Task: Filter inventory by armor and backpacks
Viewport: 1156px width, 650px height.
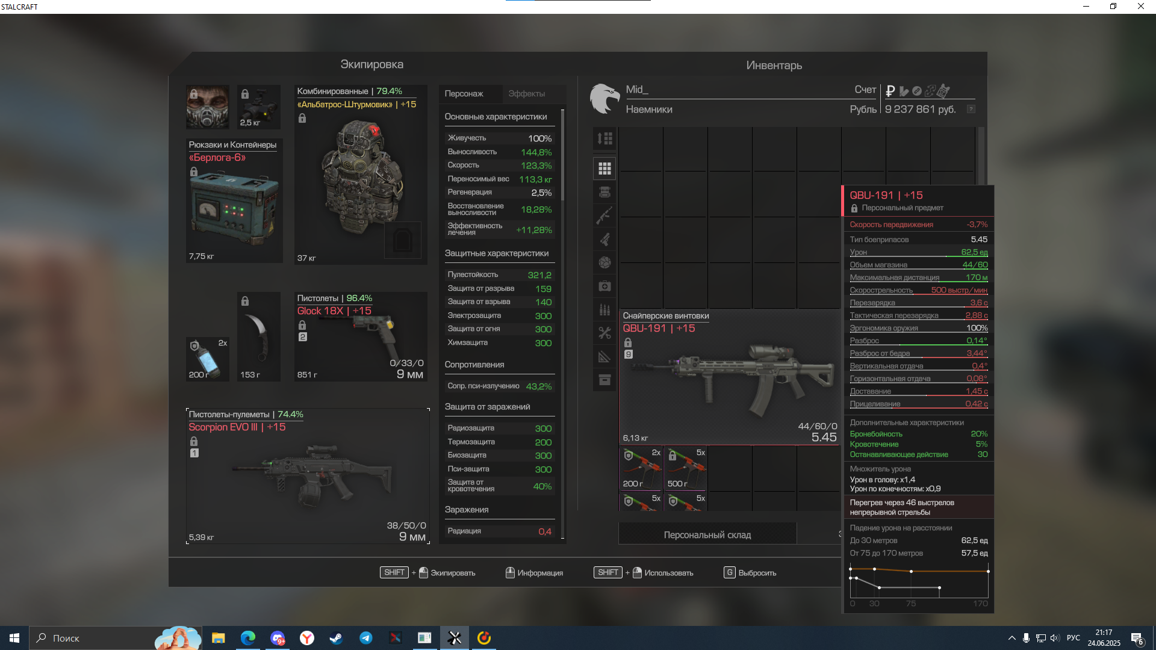Action: tap(604, 192)
